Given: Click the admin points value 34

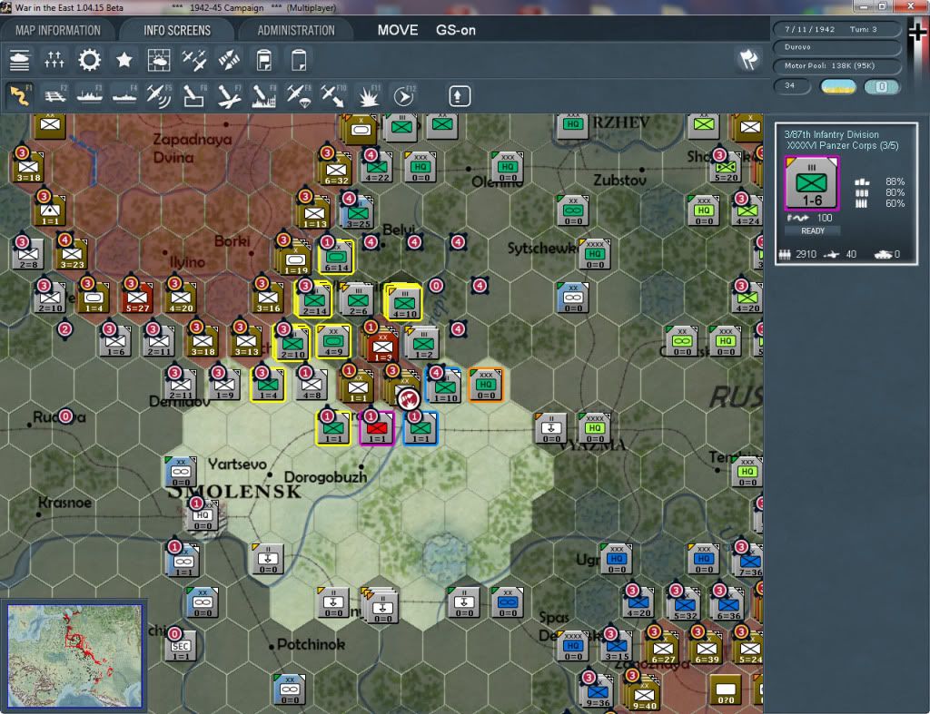Looking at the screenshot, I should (792, 86).
